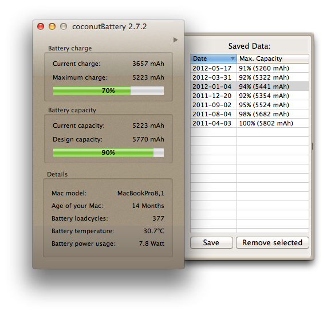Click the MacBookPro8,1 Mac model value
Image resolution: width=323 pixels, height=314 pixels.
141,193
